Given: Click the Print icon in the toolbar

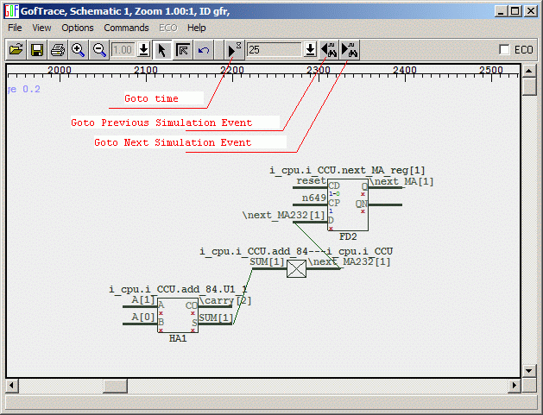Looking at the screenshot, I should pos(58,50).
